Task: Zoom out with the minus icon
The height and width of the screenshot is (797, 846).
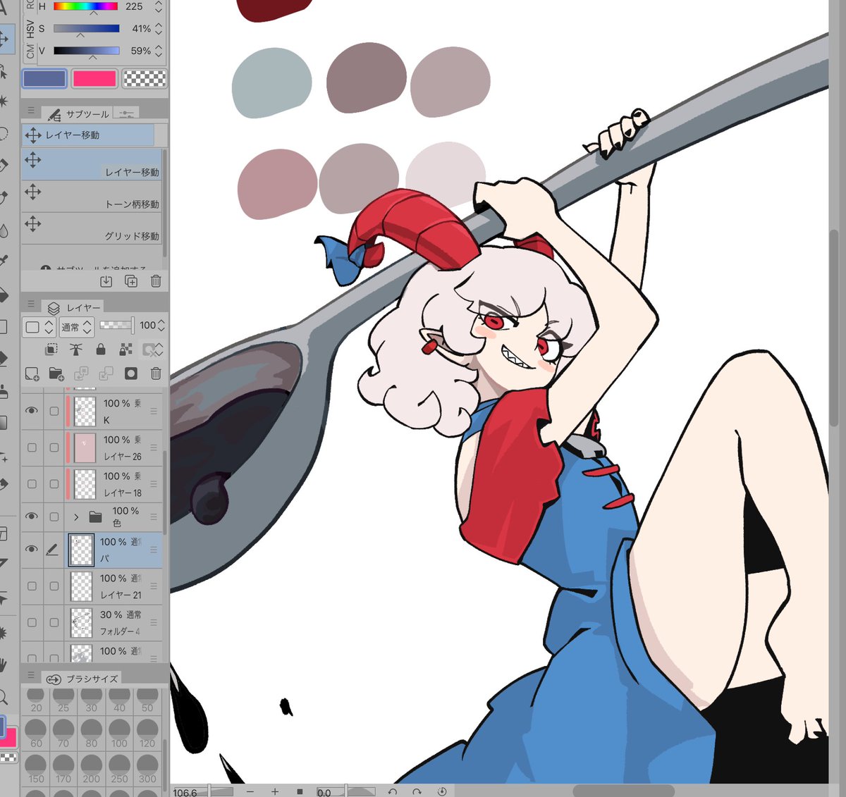Action: point(250,791)
